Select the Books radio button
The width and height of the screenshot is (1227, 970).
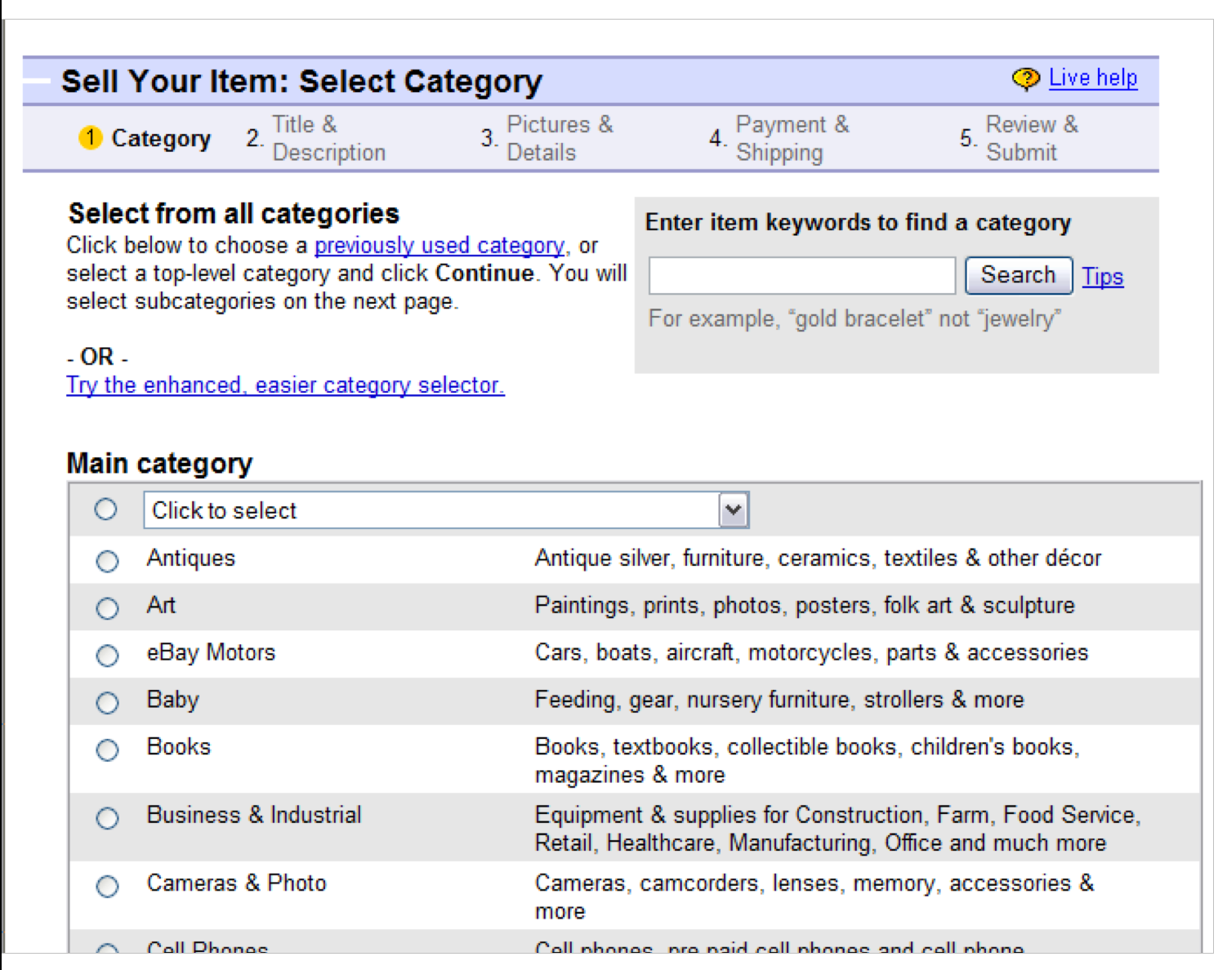pyautogui.click(x=107, y=750)
